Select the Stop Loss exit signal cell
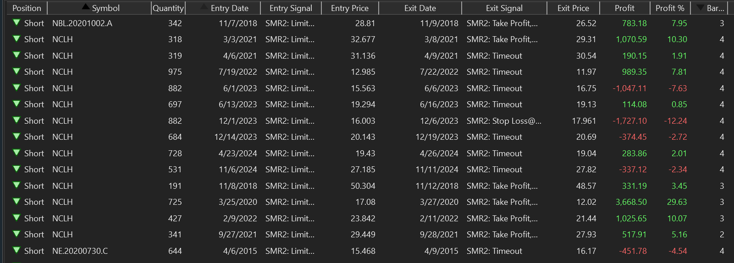Image resolution: width=734 pixels, height=263 pixels. [x=504, y=121]
